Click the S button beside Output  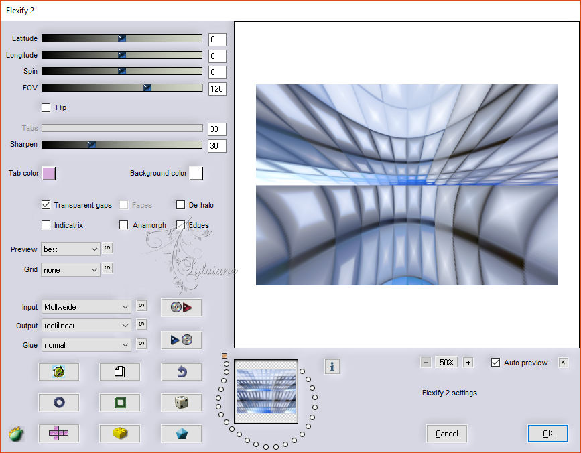pos(141,324)
